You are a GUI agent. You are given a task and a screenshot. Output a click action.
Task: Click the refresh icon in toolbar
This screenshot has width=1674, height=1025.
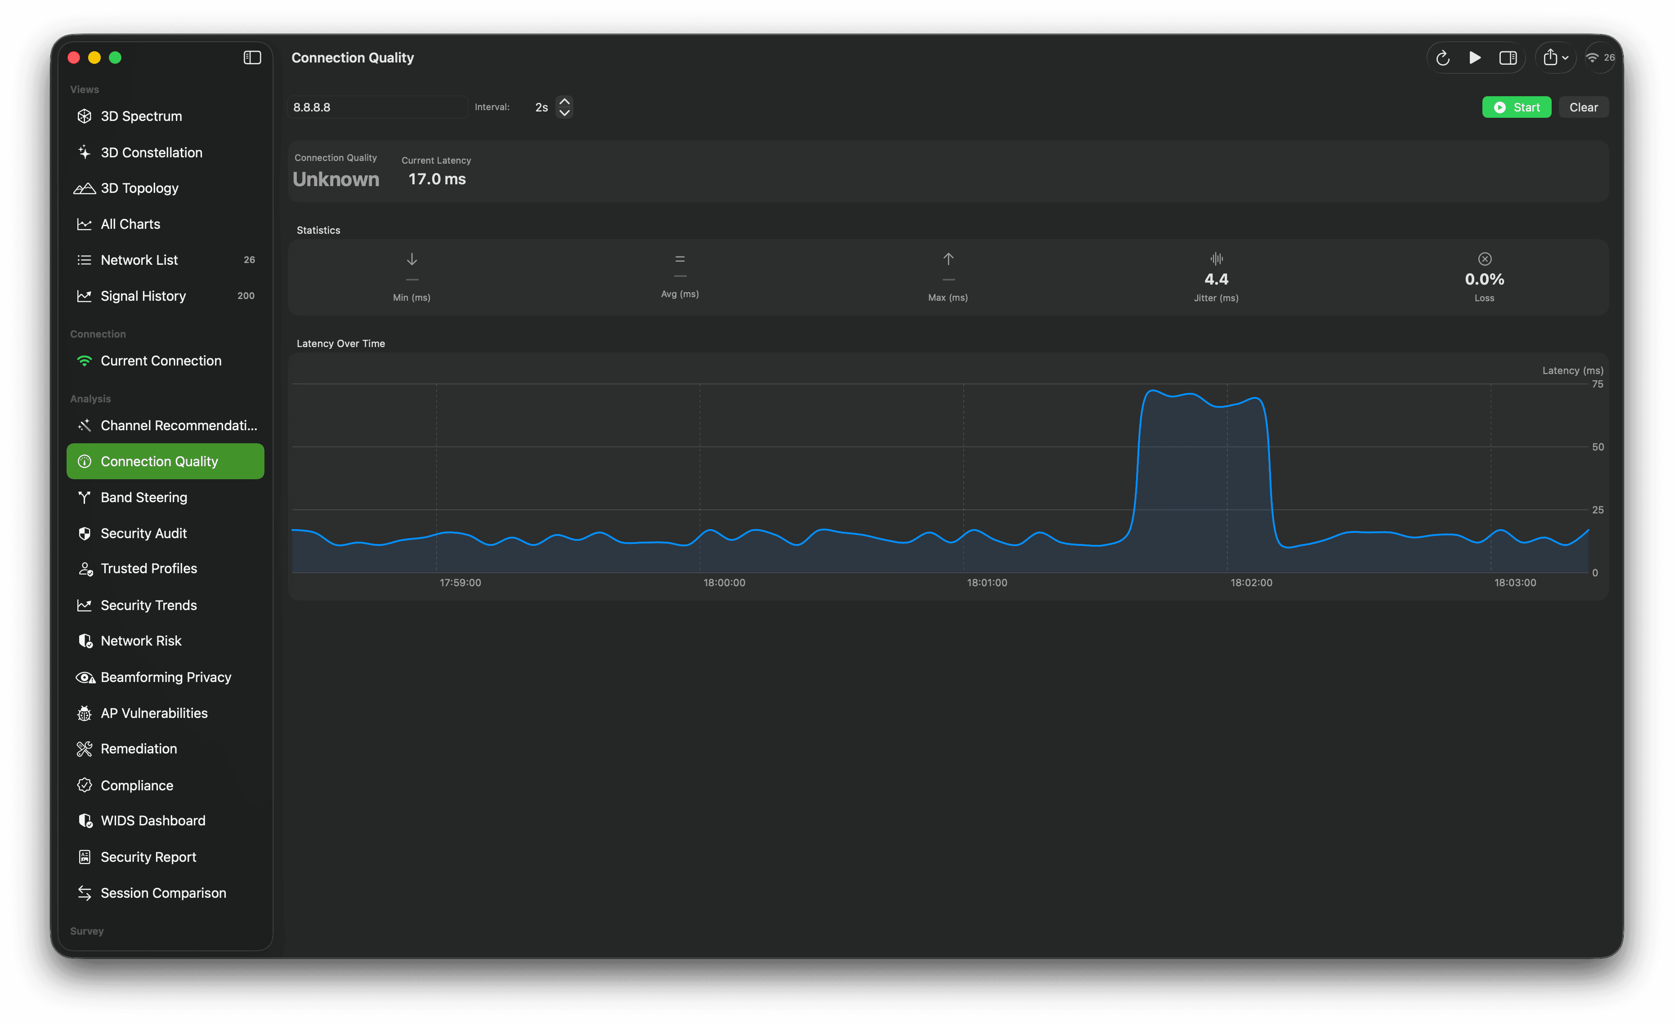pos(1443,58)
